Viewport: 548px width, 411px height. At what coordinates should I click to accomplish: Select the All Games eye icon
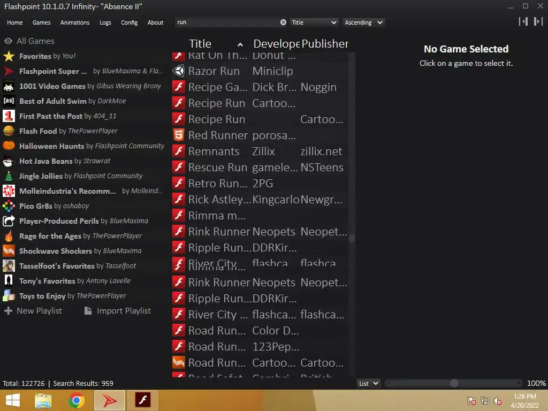pyautogui.click(x=8, y=41)
